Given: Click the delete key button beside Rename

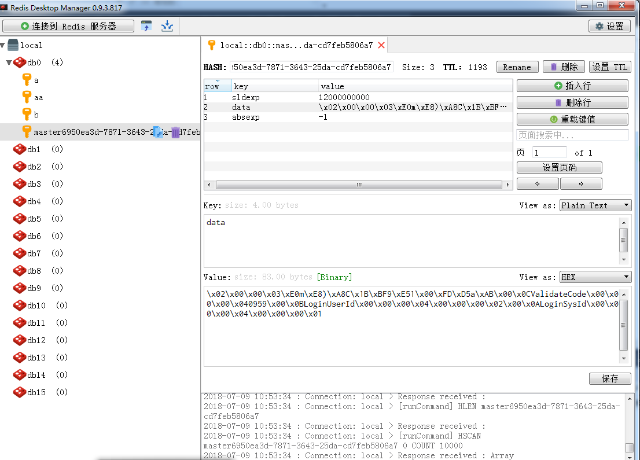Looking at the screenshot, I should pos(564,67).
